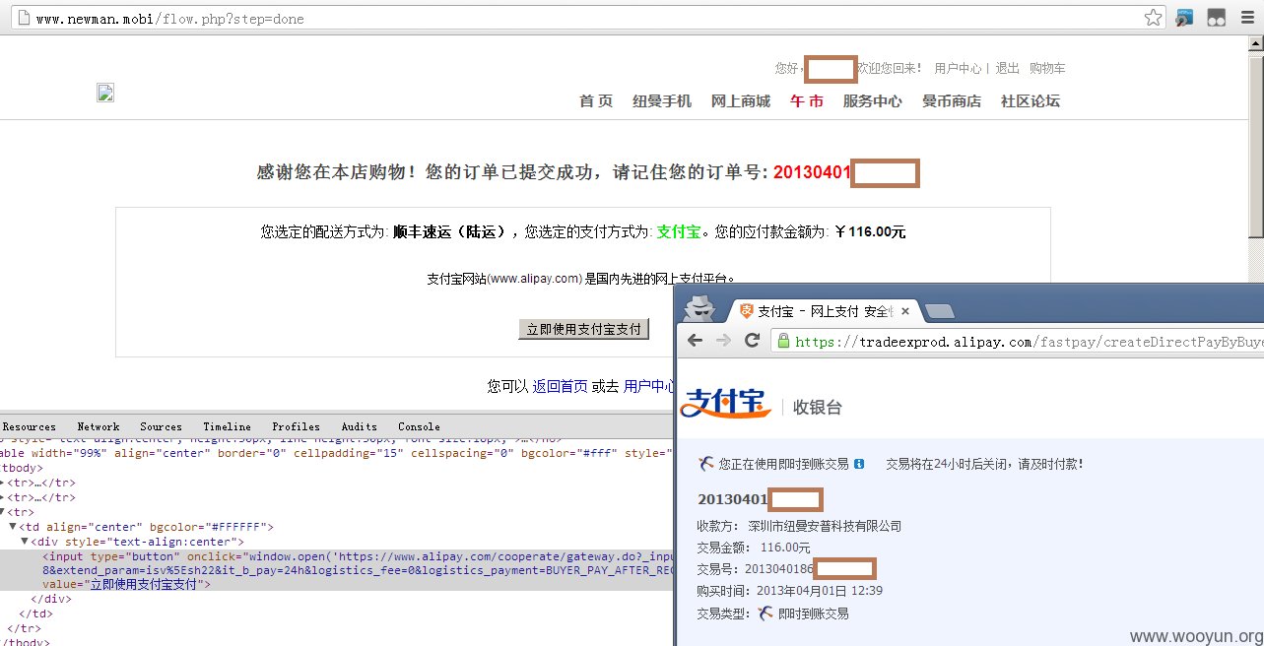Image resolution: width=1264 pixels, height=646 pixels.
Task: Collapse the <div style="text-align:center"> node
Action: (x=25, y=542)
